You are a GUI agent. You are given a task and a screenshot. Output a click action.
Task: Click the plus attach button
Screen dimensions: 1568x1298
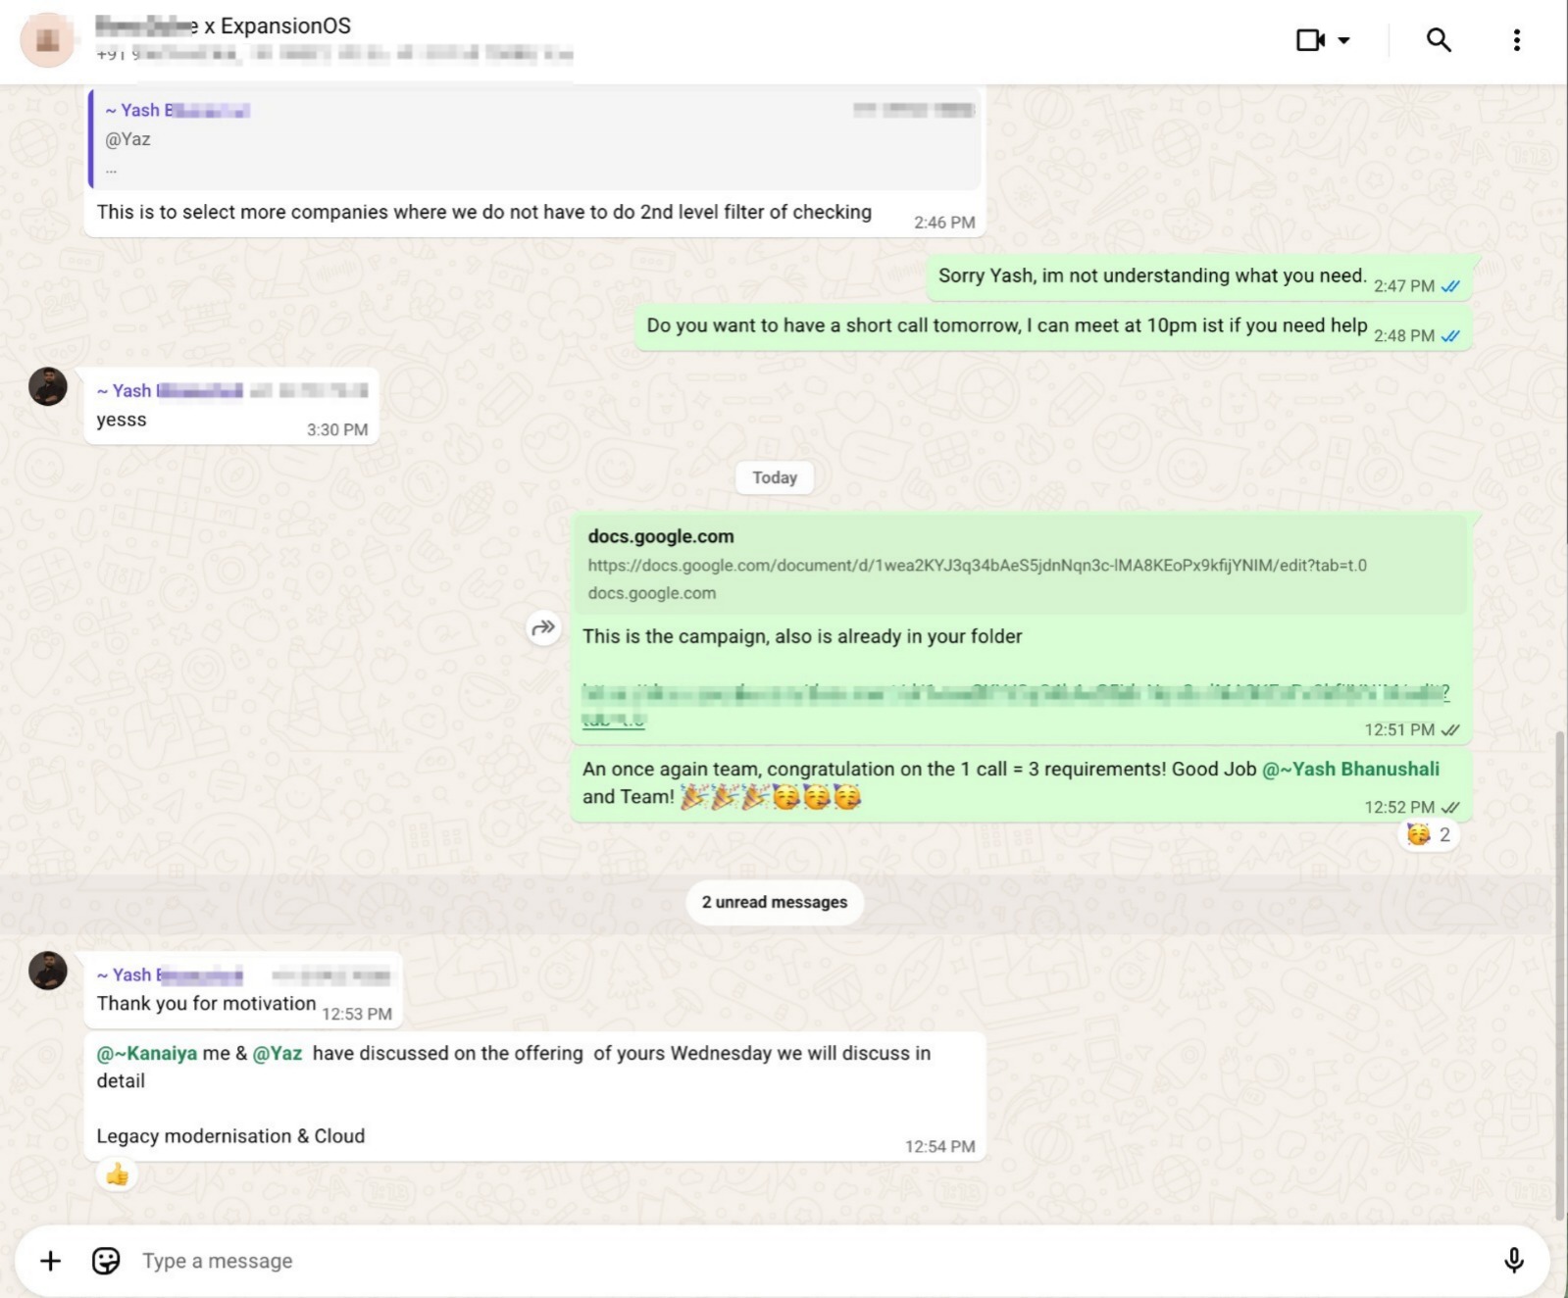click(x=50, y=1261)
